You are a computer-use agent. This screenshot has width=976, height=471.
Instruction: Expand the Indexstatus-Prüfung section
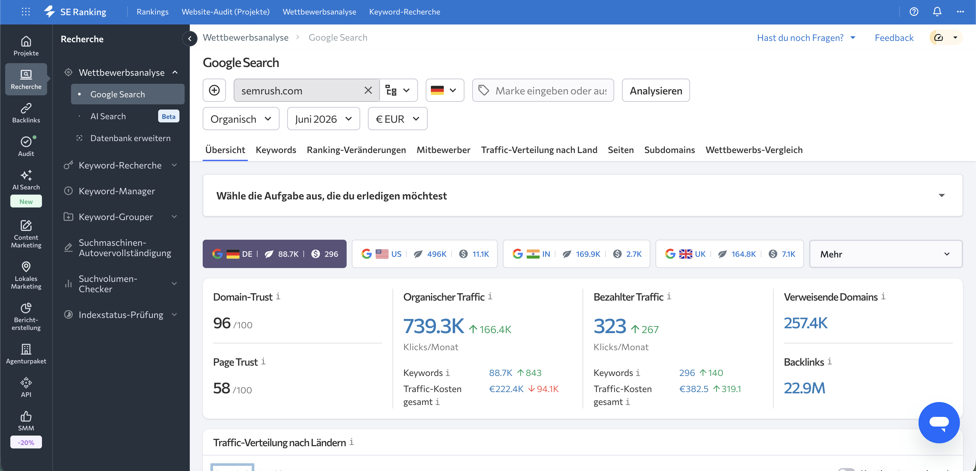tap(174, 314)
